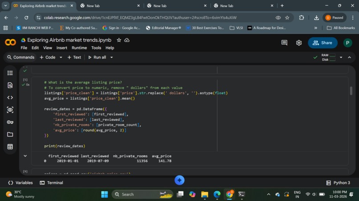Open the data table sidebar icon
359x201 pixels.
[10, 147]
